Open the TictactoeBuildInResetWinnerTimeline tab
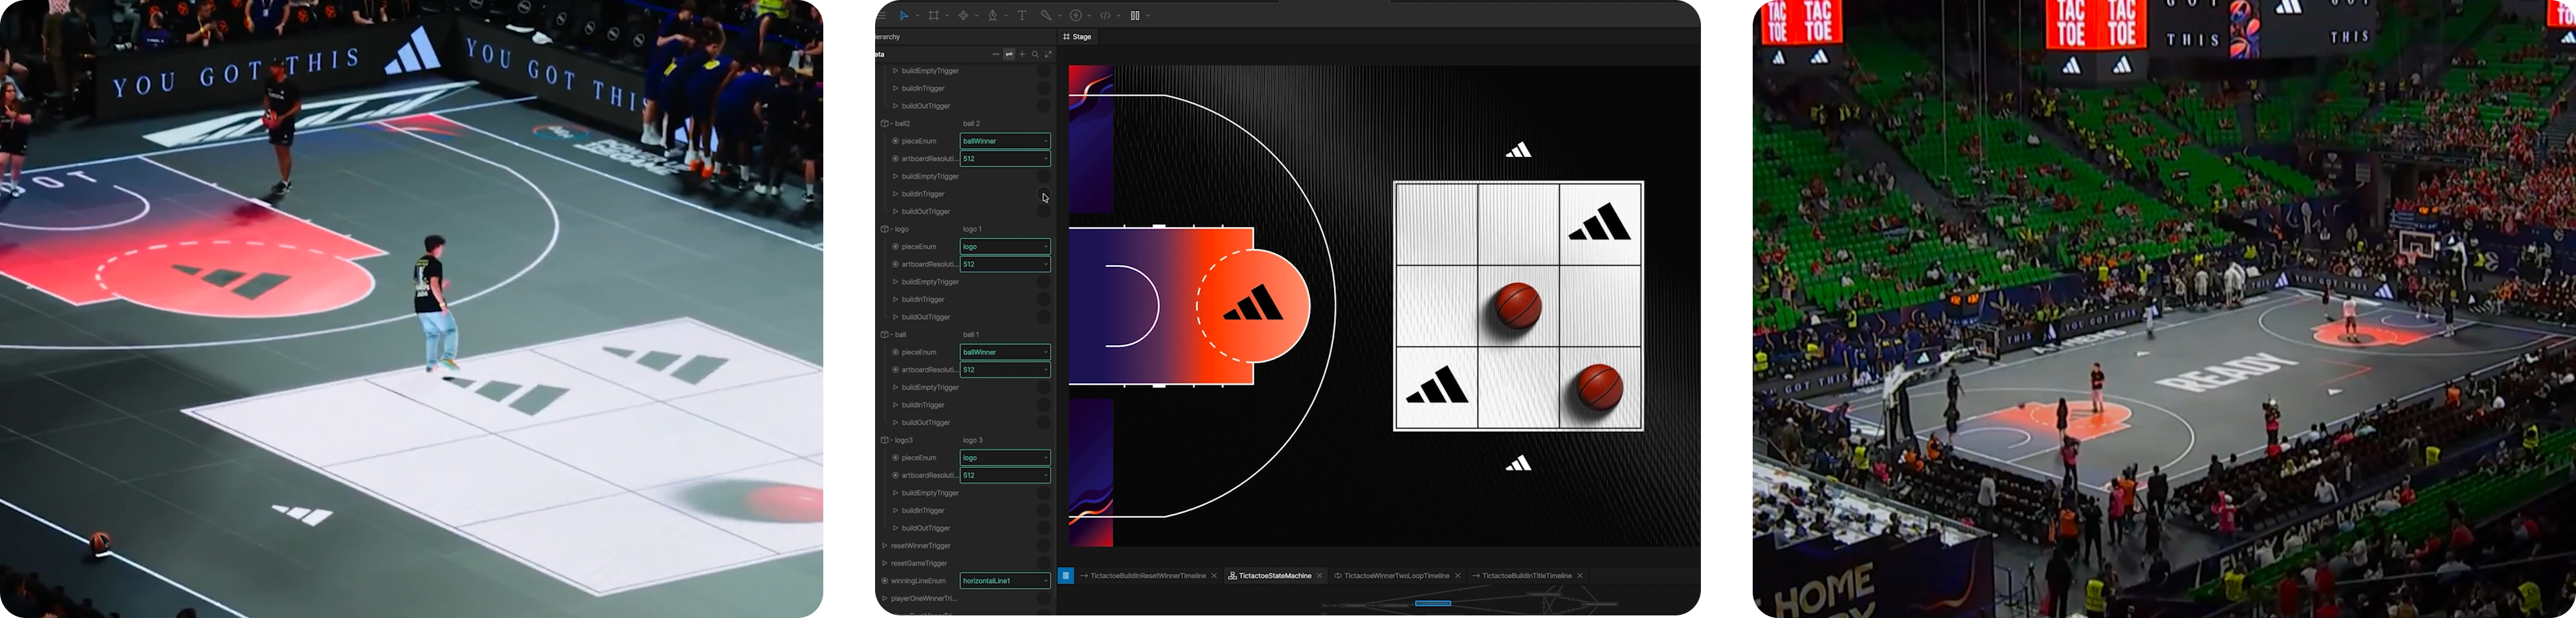This screenshot has width=2576, height=618. tap(1148, 576)
